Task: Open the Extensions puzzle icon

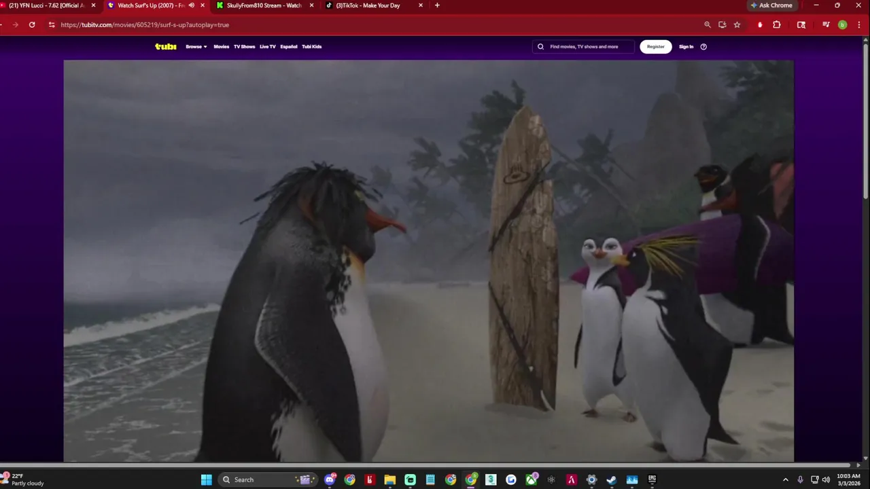Action: click(x=777, y=24)
